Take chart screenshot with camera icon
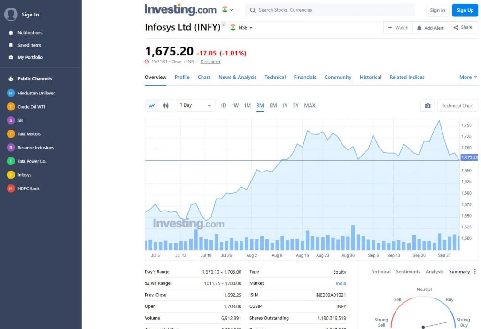 427,106
